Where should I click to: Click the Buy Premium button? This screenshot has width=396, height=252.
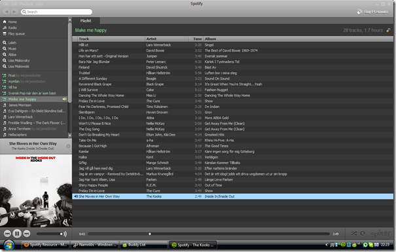coord(373,12)
